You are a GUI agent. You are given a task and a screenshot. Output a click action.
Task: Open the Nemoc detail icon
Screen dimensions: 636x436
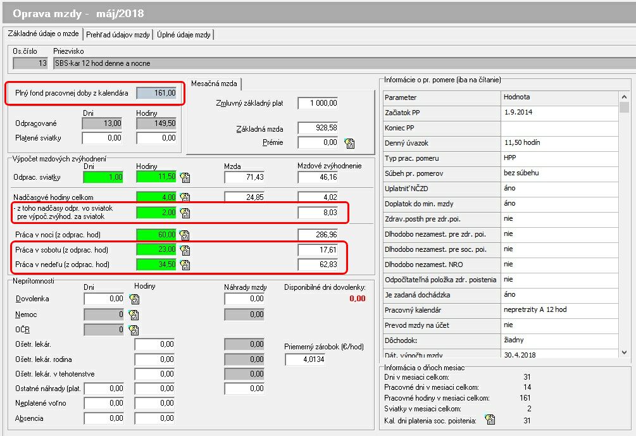134,315
